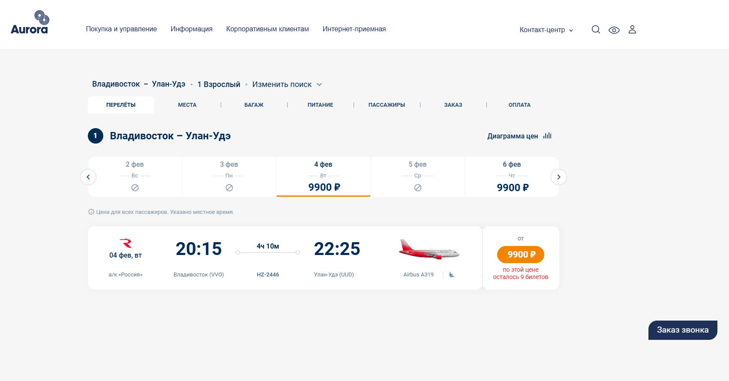
Task: Open the user profile icon
Action: pyautogui.click(x=632, y=30)
